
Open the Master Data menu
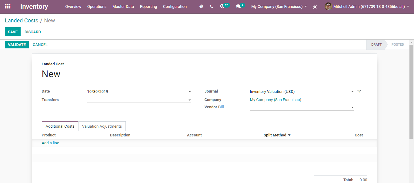point(123,6)
